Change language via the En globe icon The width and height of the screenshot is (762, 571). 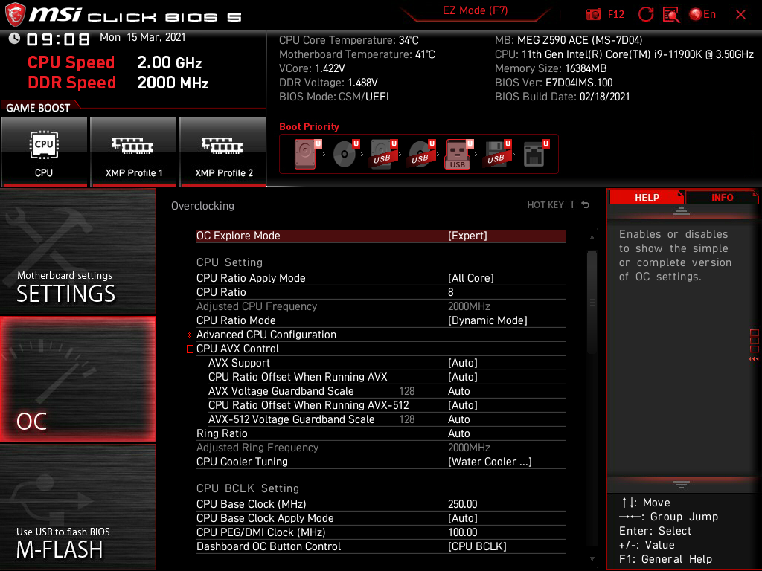(702, 15)
